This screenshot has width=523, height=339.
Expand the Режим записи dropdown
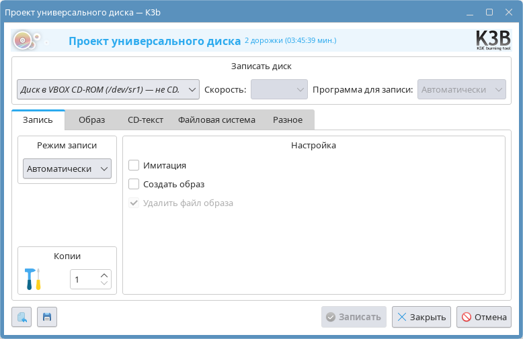tap(67, 169)
